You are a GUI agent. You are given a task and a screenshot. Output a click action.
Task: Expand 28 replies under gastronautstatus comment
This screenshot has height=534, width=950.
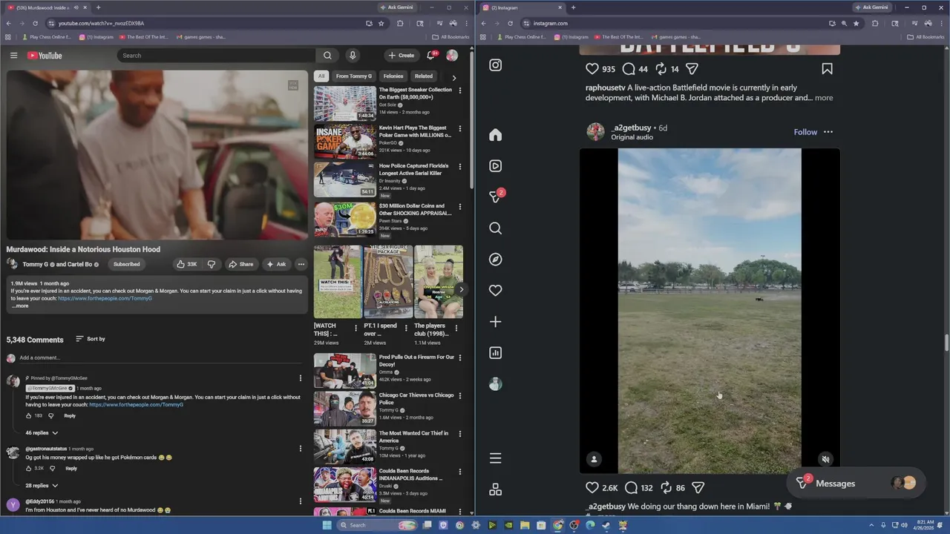click(42, 486)
